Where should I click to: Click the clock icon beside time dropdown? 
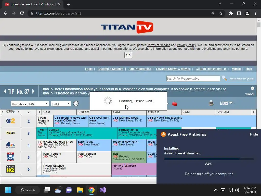click(76, 104)
